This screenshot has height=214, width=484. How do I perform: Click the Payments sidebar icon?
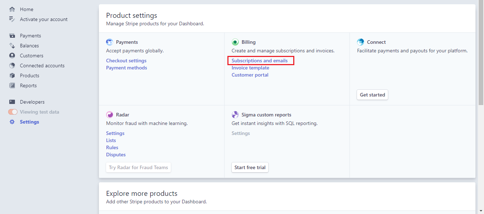click(x=12, y=36)
